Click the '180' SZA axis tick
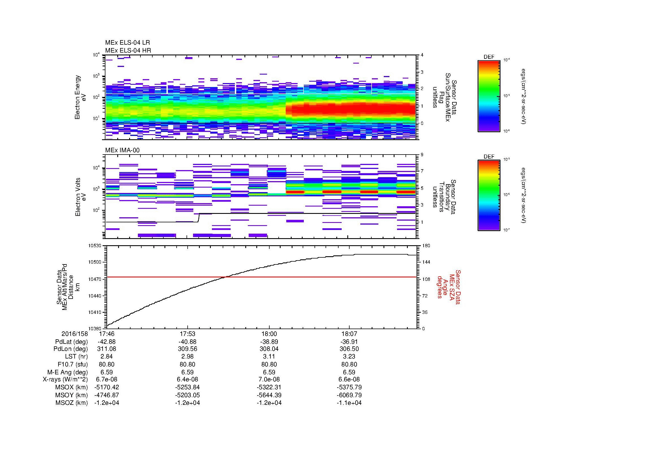This screenshot has width=661, height=467. click(426, 246)
